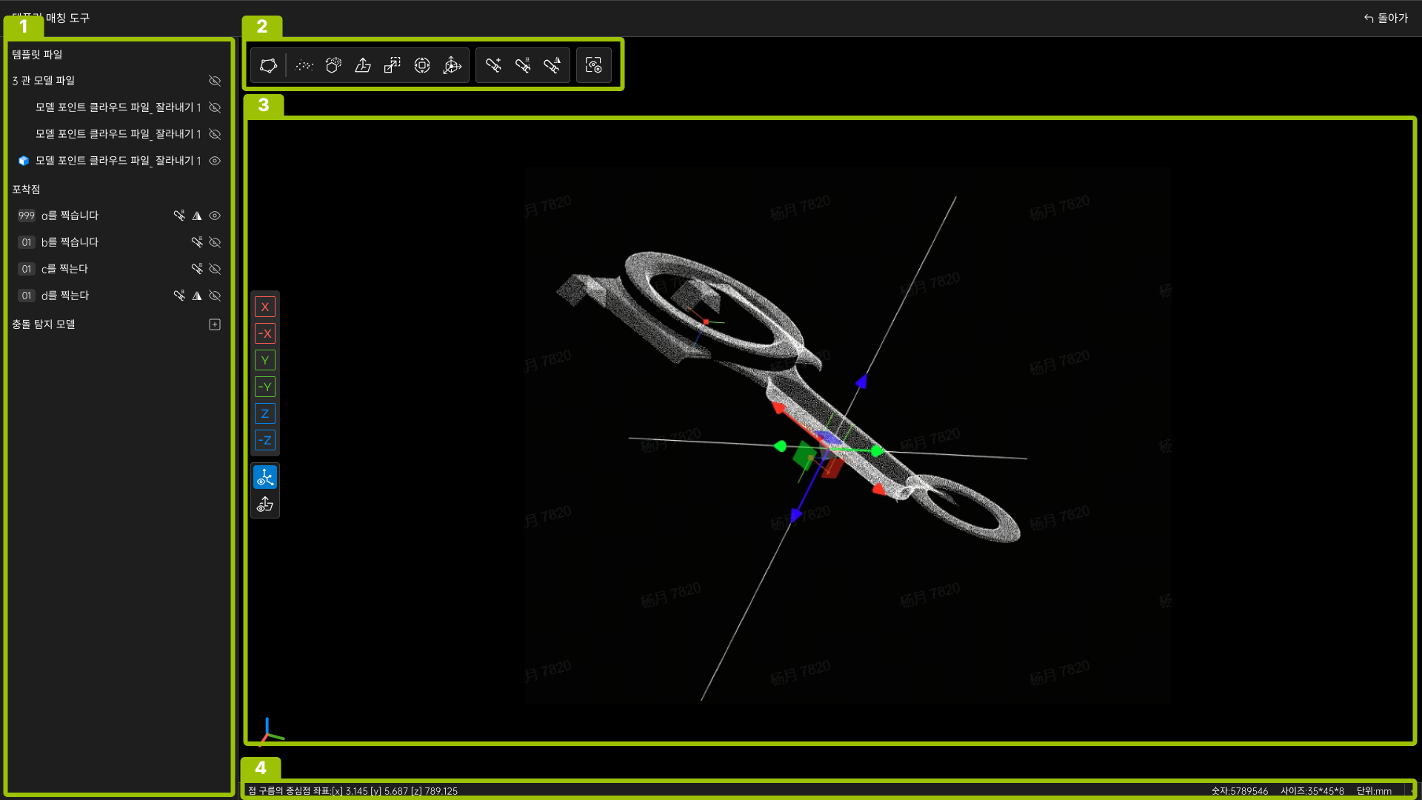Show the b를 찍습니다 pick point
Viewport: 1422px width, 800px height.
pyautogui.click(x=215, y=242)
